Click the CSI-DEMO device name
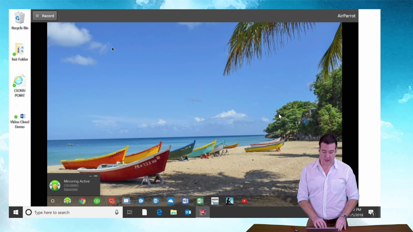Image resolution: width=413 pixels, height=232 pixels. [71, 186]
